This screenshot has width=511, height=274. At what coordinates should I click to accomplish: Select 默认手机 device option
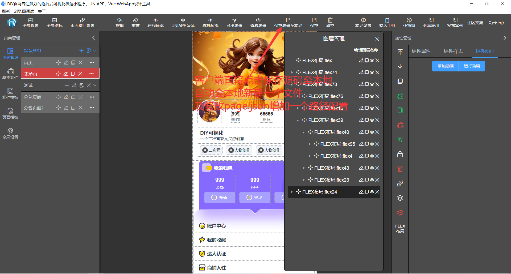(387, 23)
